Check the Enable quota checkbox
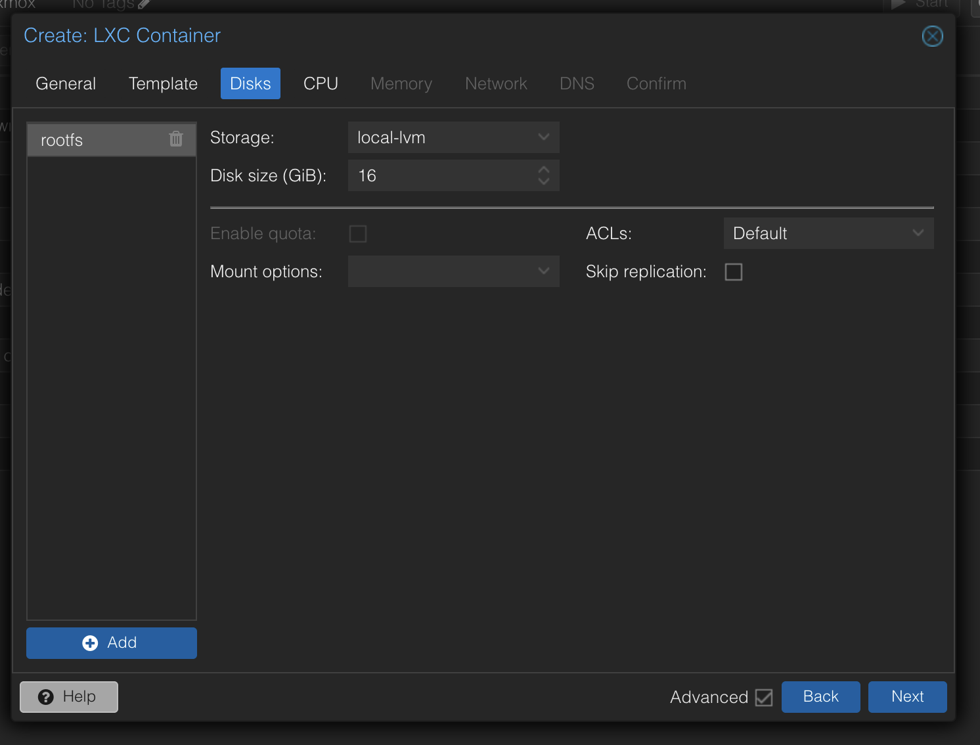 tap(358, 234)
